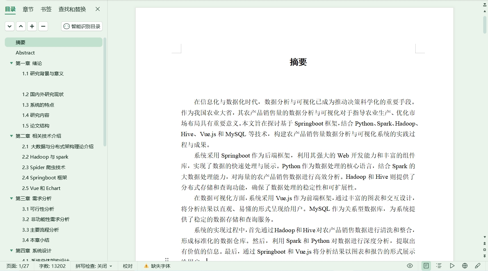Click the expand-all down chevron button
The width and height of the screenshot is (488, 271).
pos(10,26)
